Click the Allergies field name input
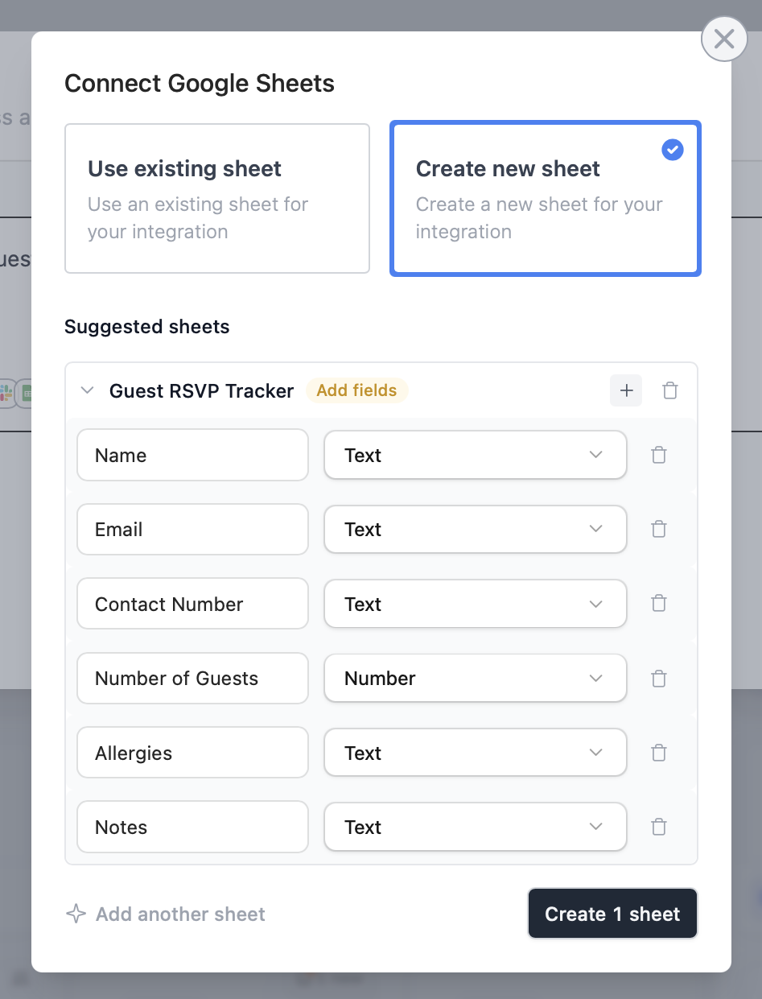 coord(192,753)
